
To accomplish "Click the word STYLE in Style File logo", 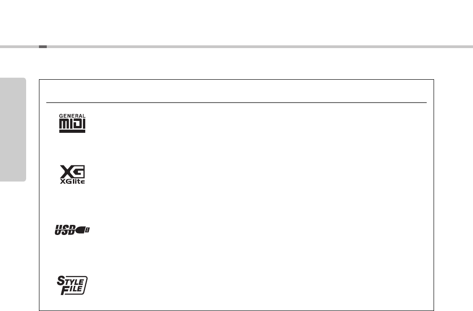I will (70, 281).
